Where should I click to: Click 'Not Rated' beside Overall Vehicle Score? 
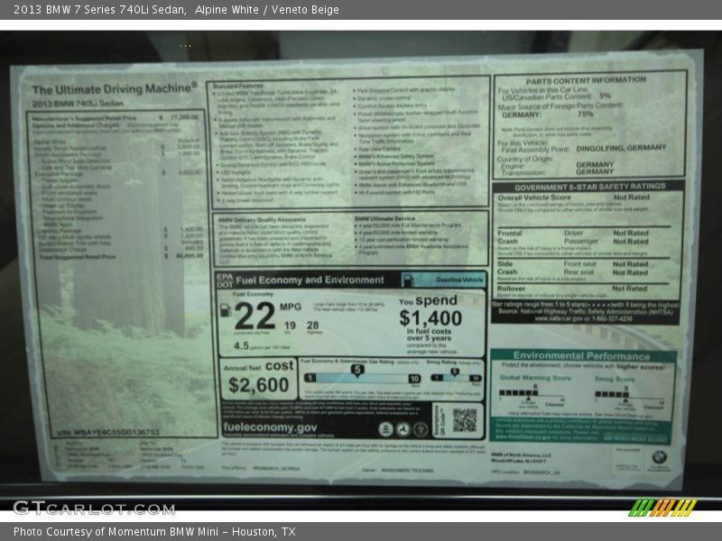click(631, 197)
